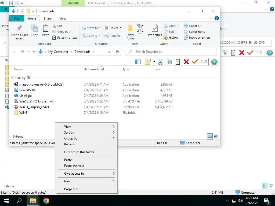Click Select none in ribbon

click(x=194, y=32)
